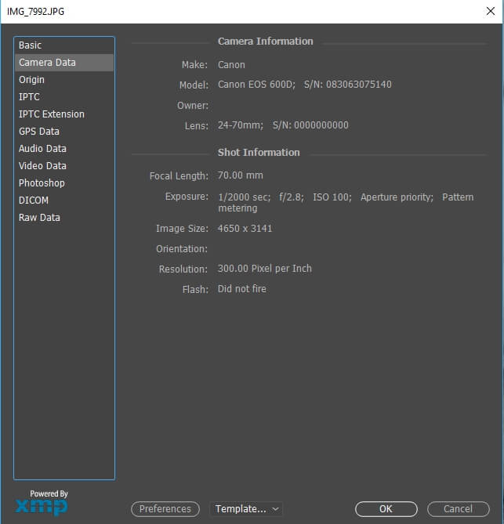The image size is (504, 524).
Task: Open the Audio Data category
Action: [x=64, y=149]
